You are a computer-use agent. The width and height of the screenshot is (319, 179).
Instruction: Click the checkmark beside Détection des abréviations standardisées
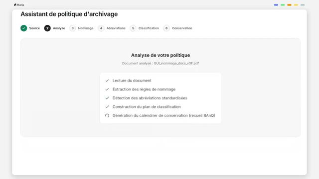pyautogui.click(x=107, y=98)
